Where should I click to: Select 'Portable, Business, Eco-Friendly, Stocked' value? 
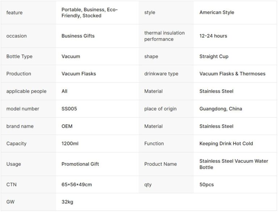coord(89,13)
